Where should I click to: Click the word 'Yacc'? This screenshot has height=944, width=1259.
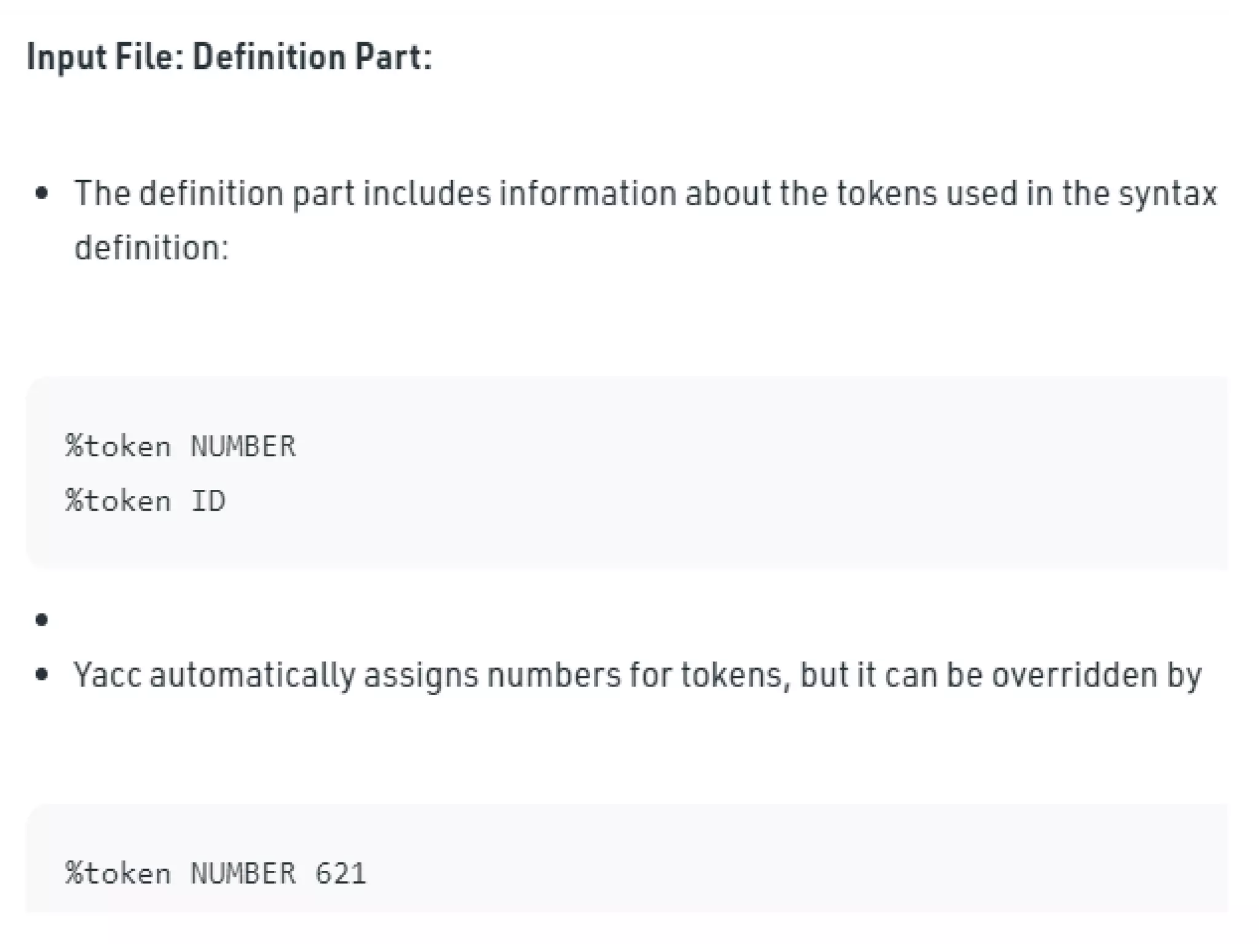coord(107,675)
